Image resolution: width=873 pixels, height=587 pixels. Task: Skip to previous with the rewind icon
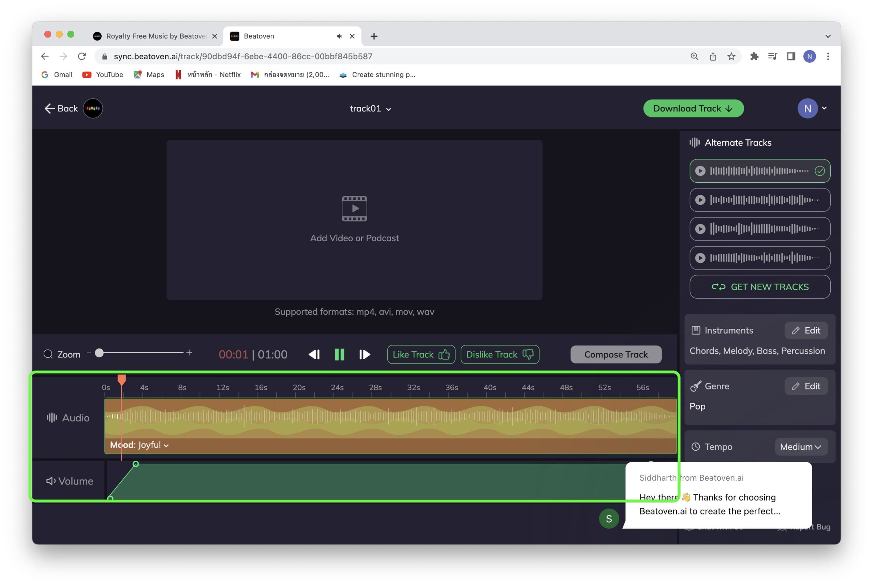pyautogui.click(x=314, y=354)
